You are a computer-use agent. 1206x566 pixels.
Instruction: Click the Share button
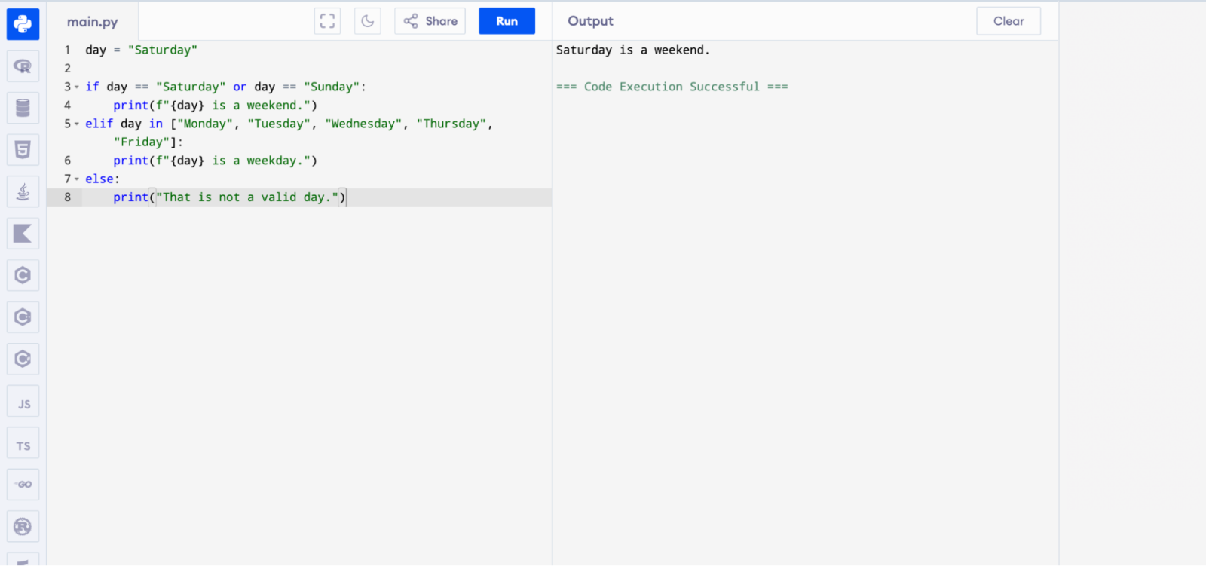(430, 21)
